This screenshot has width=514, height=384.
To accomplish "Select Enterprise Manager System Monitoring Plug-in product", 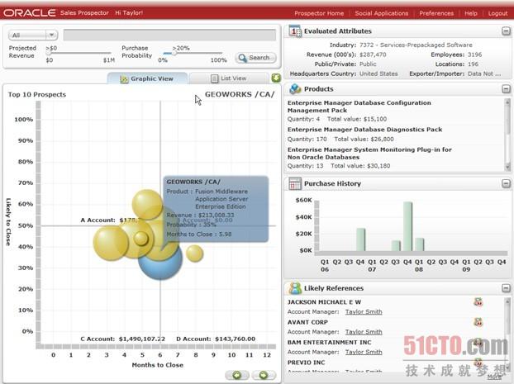I will point(369,154).
